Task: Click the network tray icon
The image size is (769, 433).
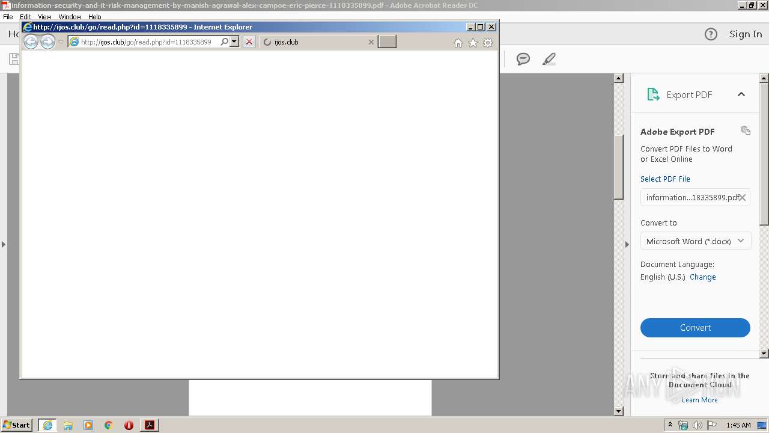Action: point(683,425)
